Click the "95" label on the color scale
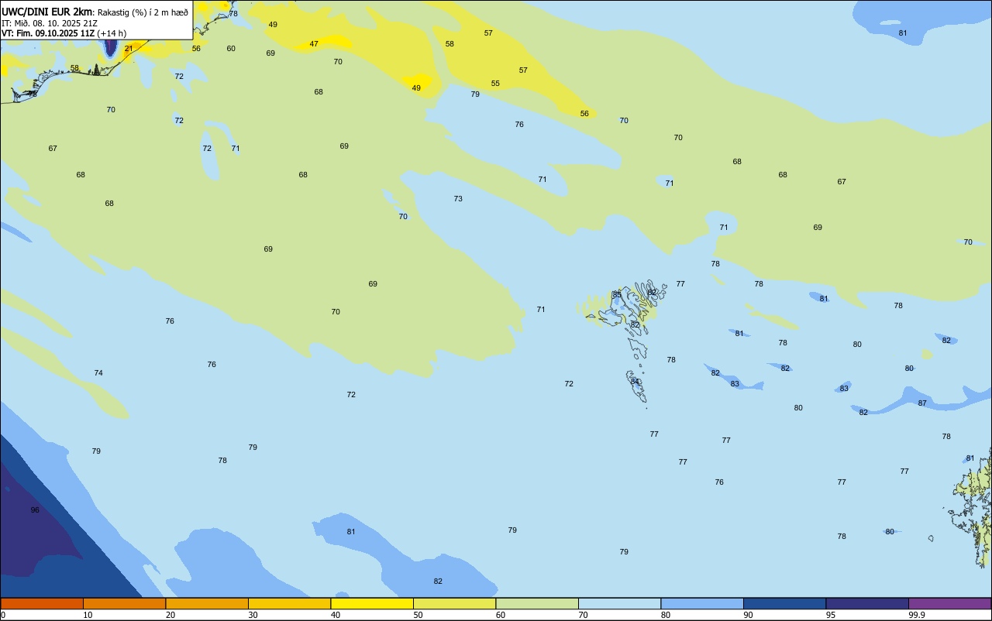992x621 pixels. point(830,615)
